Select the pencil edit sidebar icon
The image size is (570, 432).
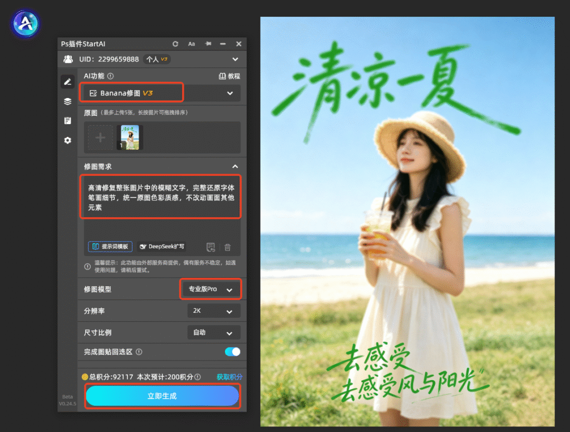[x=67, y=82]
